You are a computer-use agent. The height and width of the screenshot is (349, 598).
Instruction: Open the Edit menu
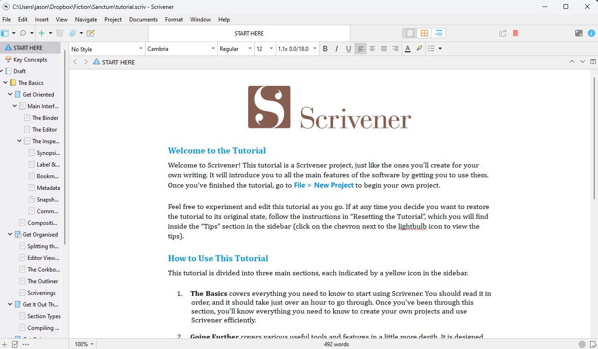[23, 20]
